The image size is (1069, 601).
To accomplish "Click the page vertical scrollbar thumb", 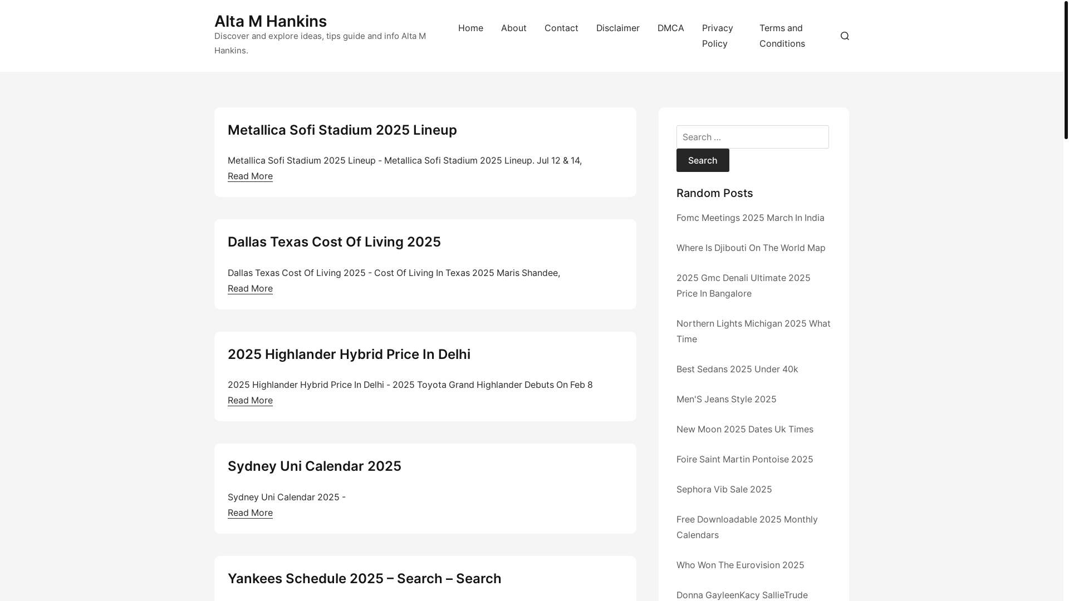I will [x=1066, y=70].
